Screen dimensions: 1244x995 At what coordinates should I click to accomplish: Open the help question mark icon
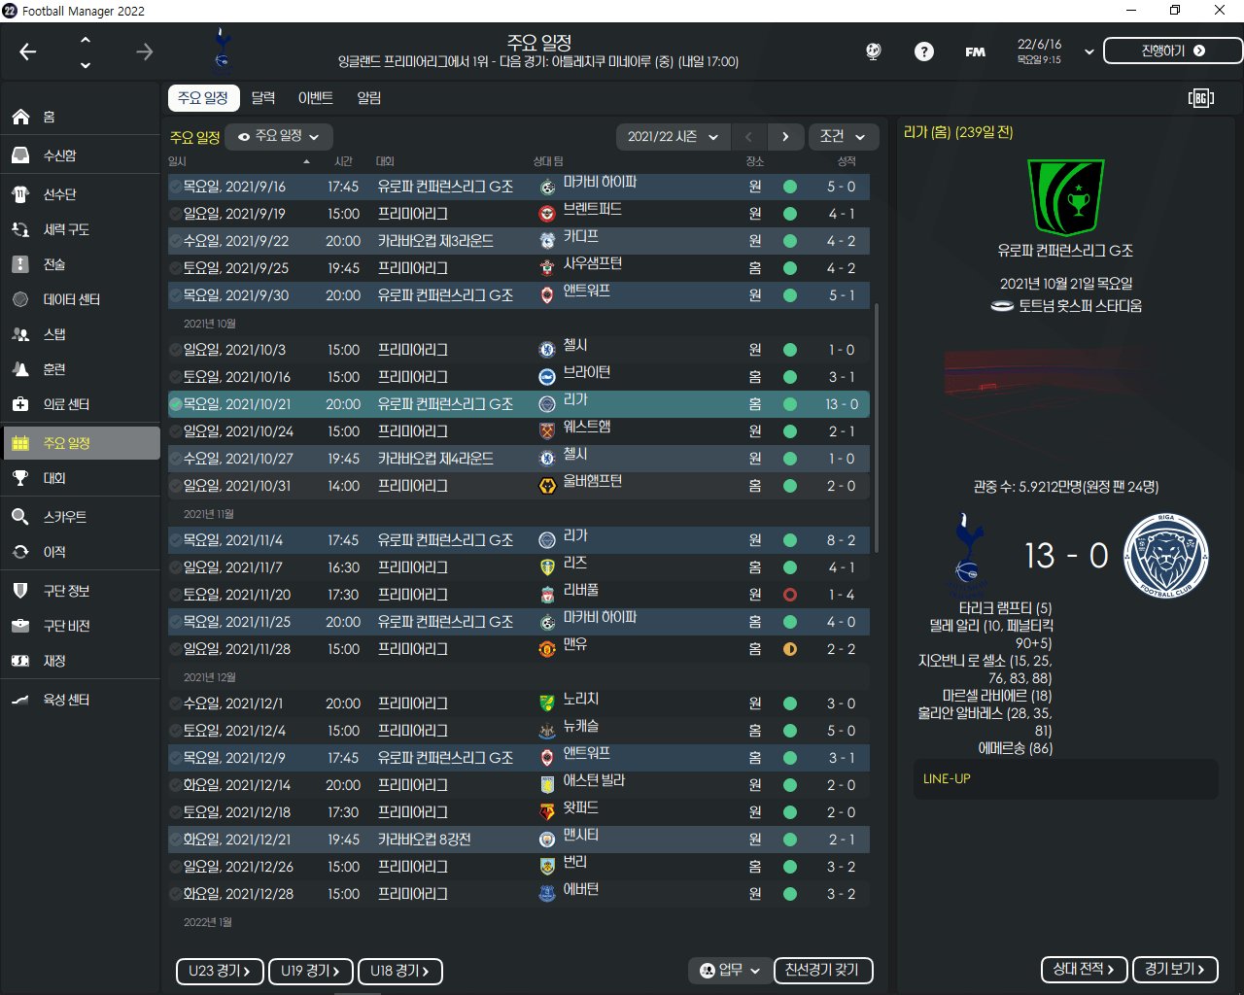[924, 51]
